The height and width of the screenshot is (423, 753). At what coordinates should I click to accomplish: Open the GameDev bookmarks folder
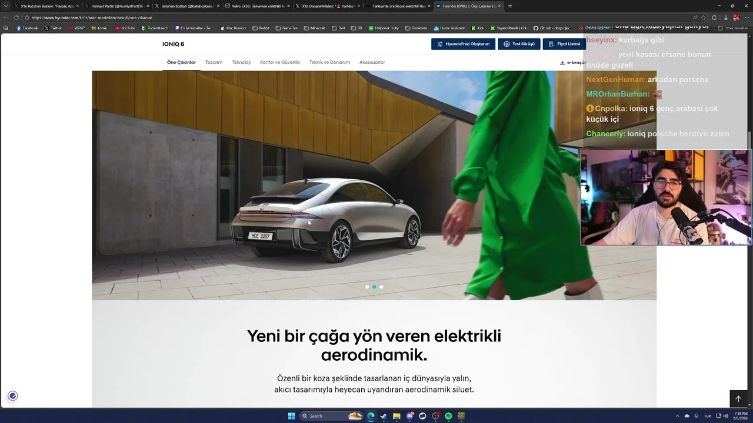[x=287, y=28]
